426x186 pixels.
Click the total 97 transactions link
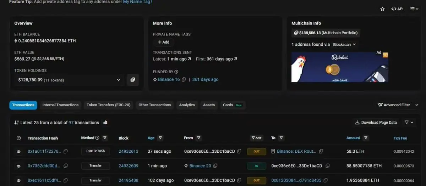click(71, 123)
